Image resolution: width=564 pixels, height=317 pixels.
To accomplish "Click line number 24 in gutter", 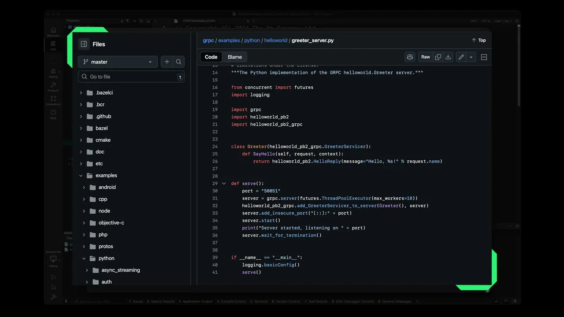I will point(215,147).
